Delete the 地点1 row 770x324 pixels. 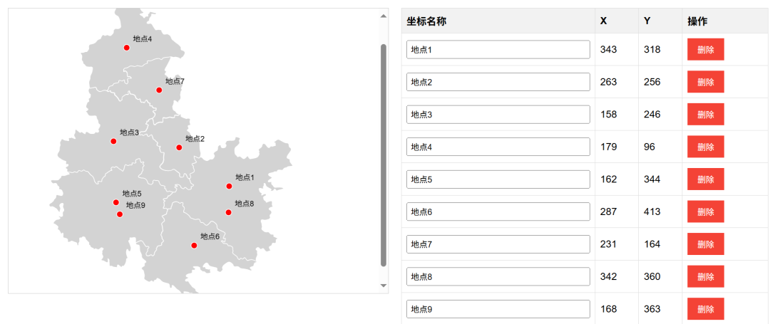[706, 50]
